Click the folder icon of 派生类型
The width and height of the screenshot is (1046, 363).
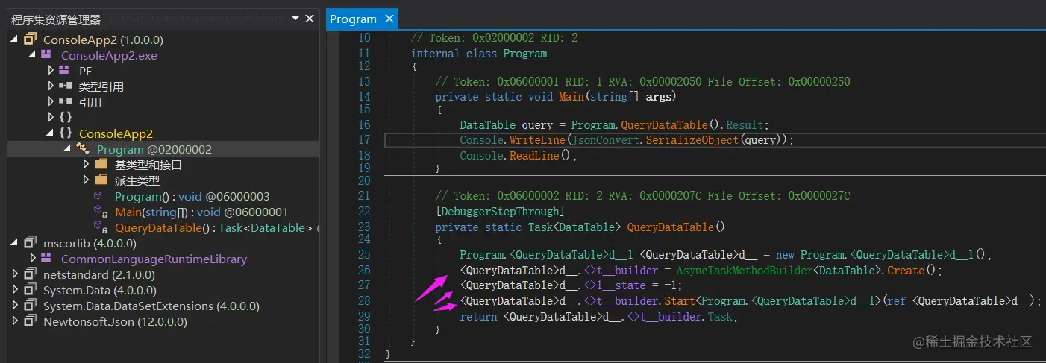tap(101, 180)
